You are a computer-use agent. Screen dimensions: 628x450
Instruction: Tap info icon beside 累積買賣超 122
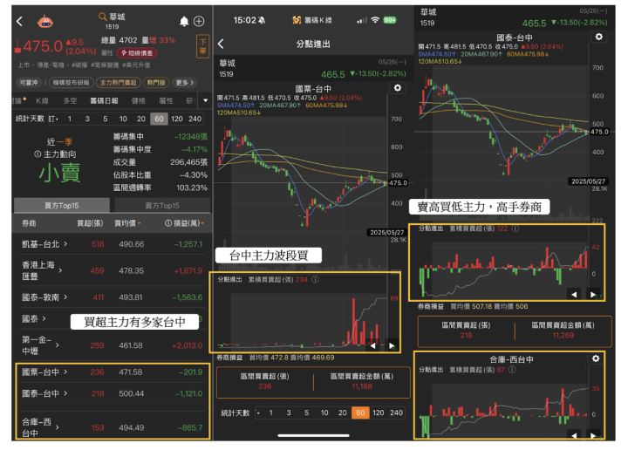pyautogui.click(x=515, y=228)
